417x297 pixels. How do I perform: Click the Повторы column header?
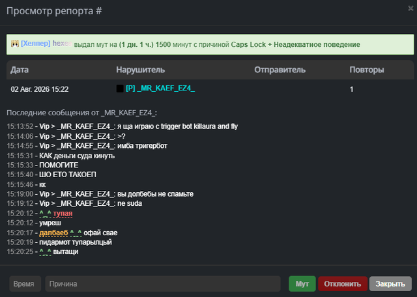coord(367,70)
